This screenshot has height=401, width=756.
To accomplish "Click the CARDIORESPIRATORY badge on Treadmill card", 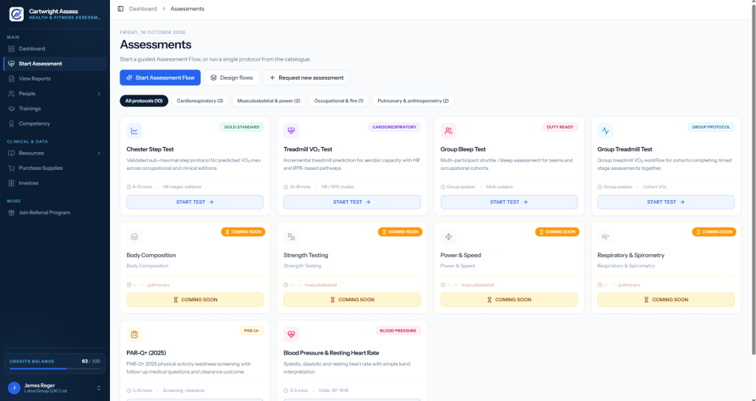I will coord(394,127).
